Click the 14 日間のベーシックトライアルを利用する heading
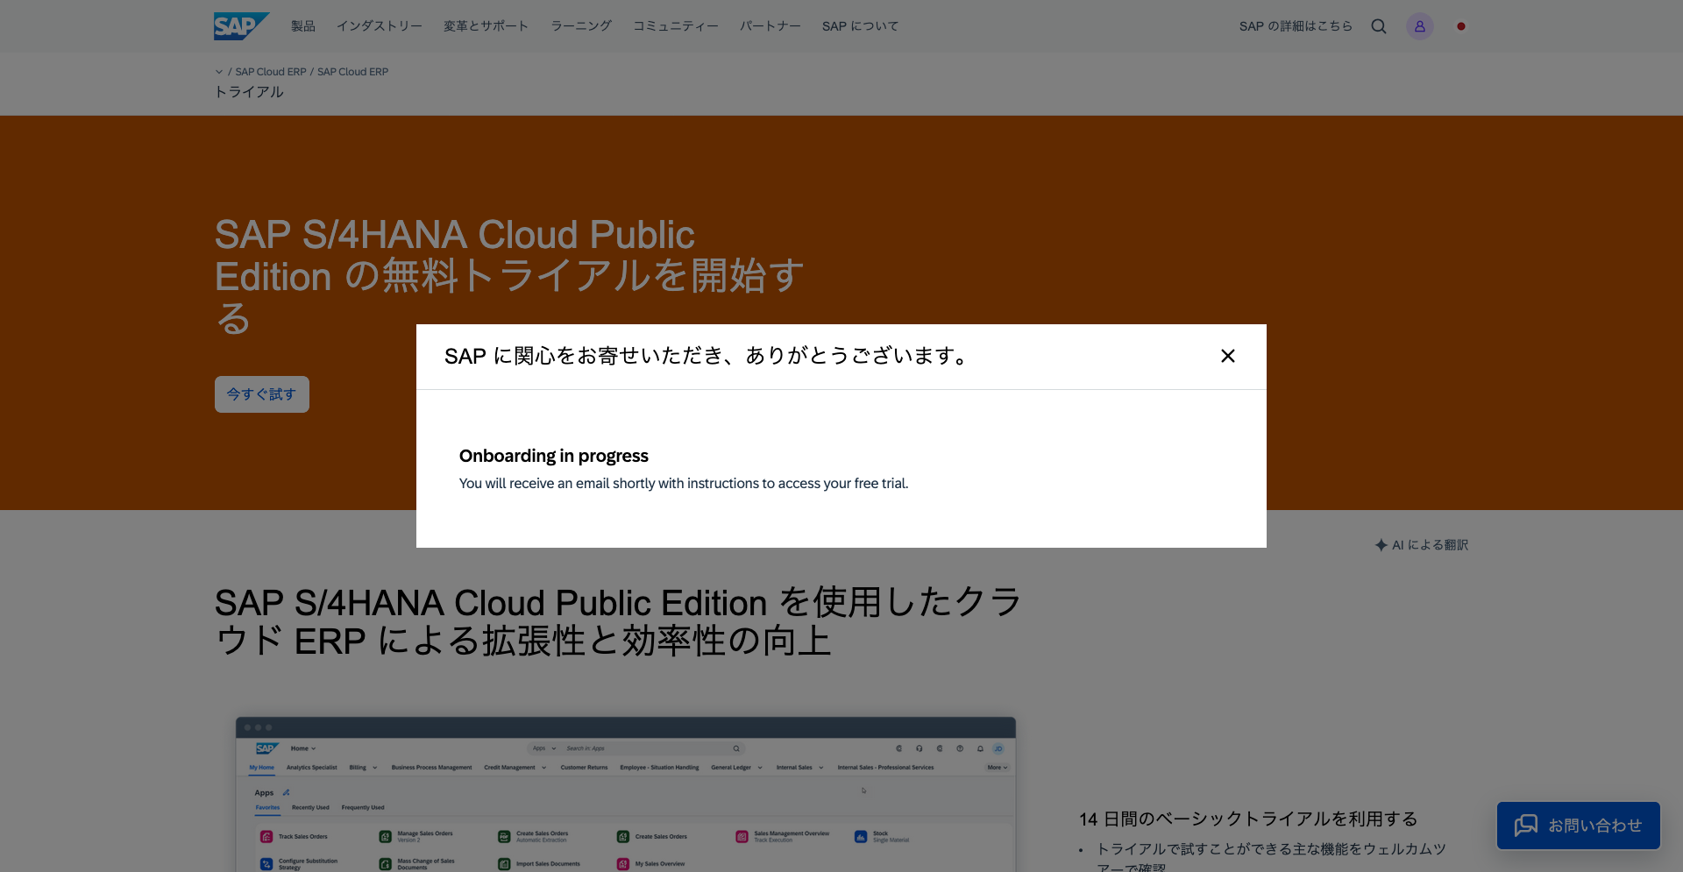The width and height of the screenshot is (1683, 872). tap(1248, 819)
